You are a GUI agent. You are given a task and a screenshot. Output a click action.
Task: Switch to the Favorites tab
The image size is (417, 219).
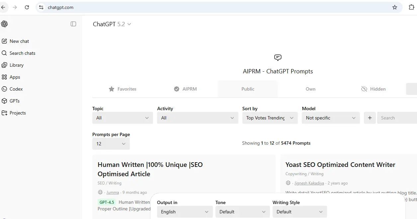tap(122, 89)
